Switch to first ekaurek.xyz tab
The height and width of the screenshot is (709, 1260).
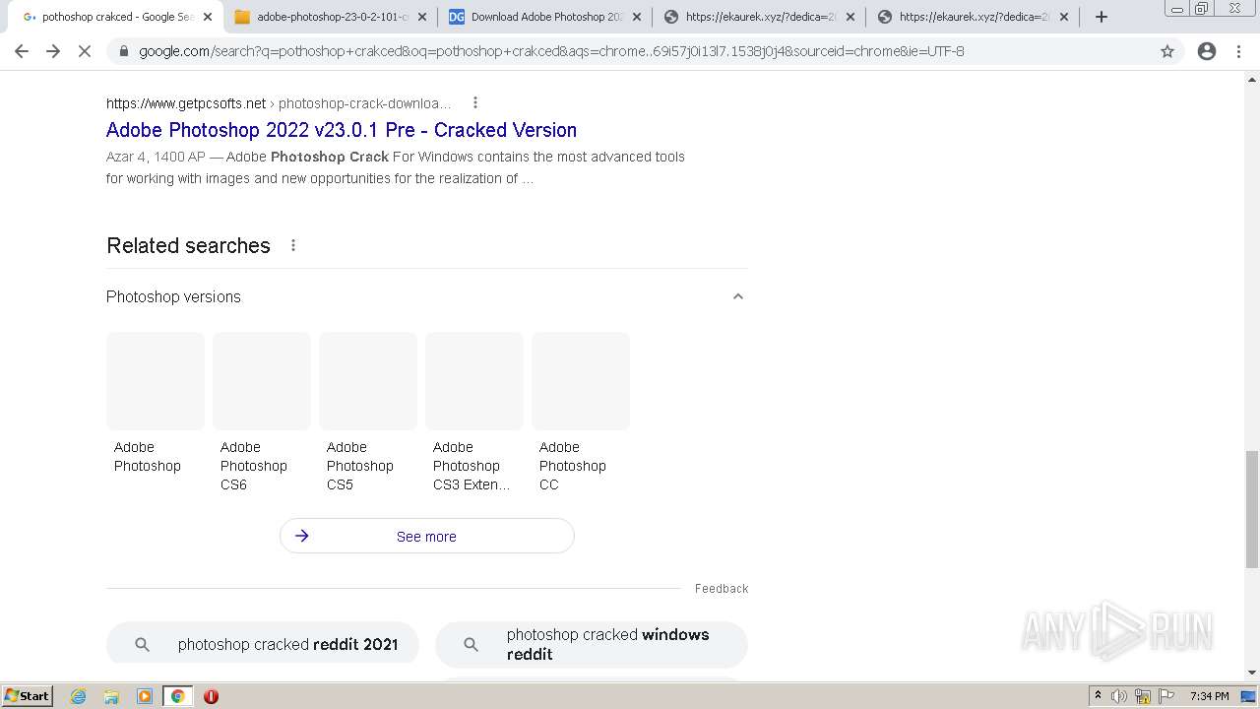(759, 17)
